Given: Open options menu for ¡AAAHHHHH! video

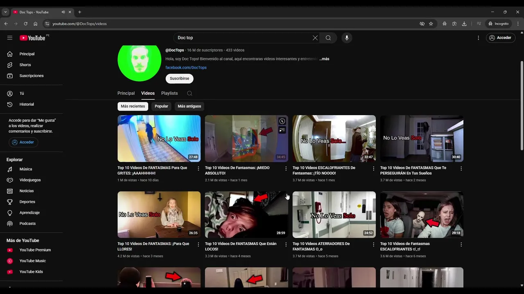Looking at the screenshot, I should click(199, 168).
